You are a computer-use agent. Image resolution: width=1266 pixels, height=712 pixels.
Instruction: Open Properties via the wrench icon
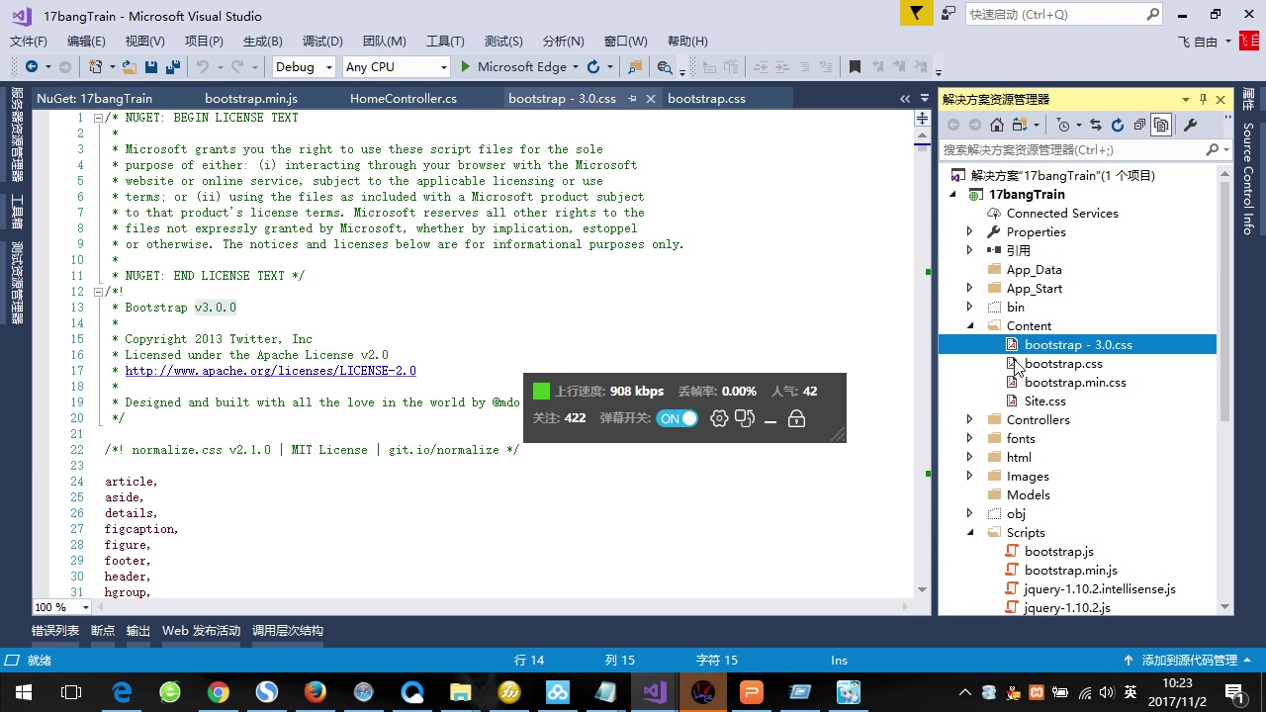click(1190, 125)
